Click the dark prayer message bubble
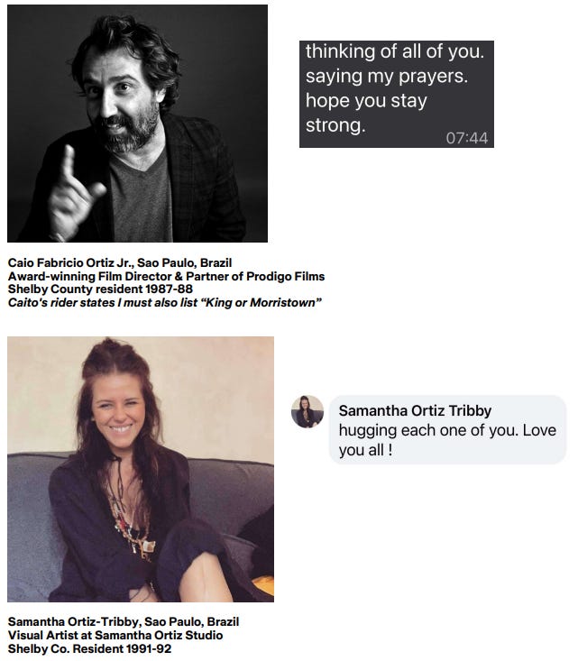The height and width of the screenshot is (661, 578). pyautogui.click(x=396, y=94)
